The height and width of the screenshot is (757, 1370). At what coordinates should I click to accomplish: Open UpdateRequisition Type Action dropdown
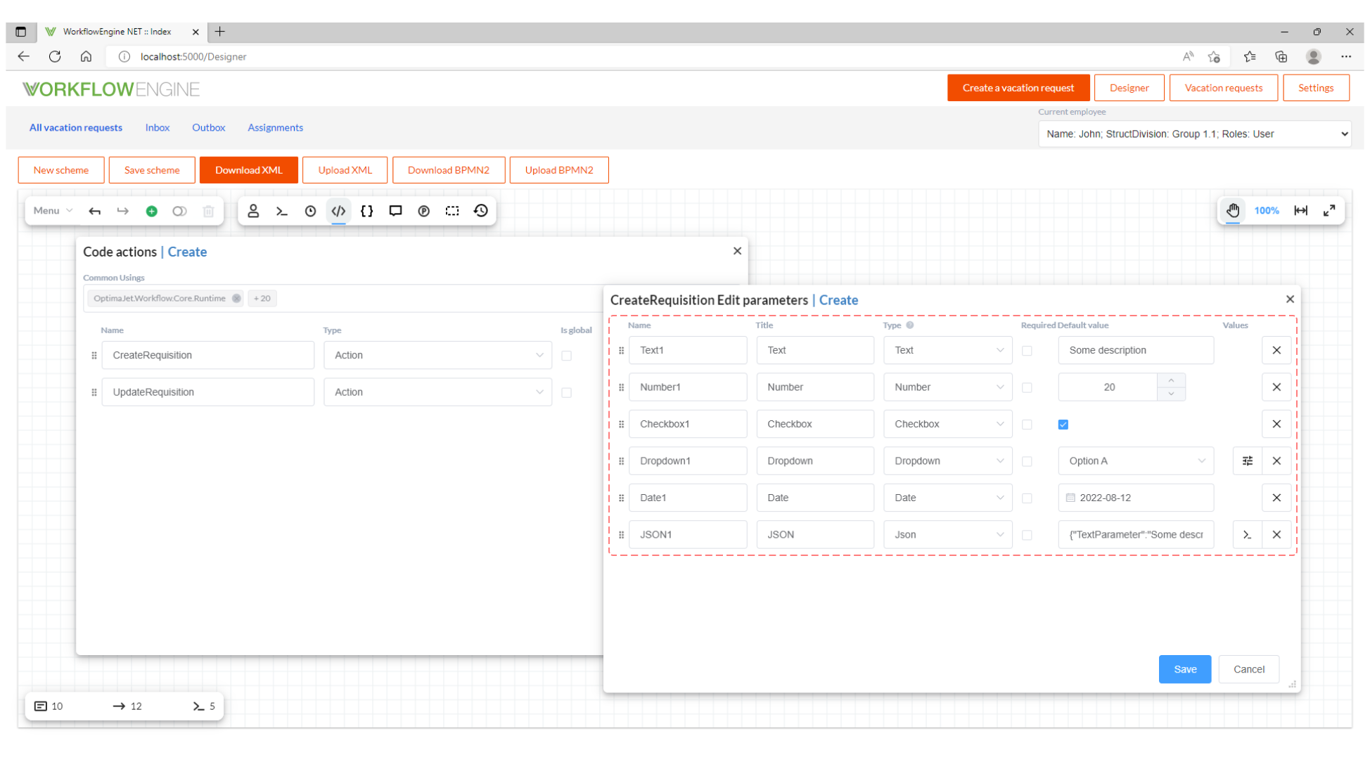[437, 392]
